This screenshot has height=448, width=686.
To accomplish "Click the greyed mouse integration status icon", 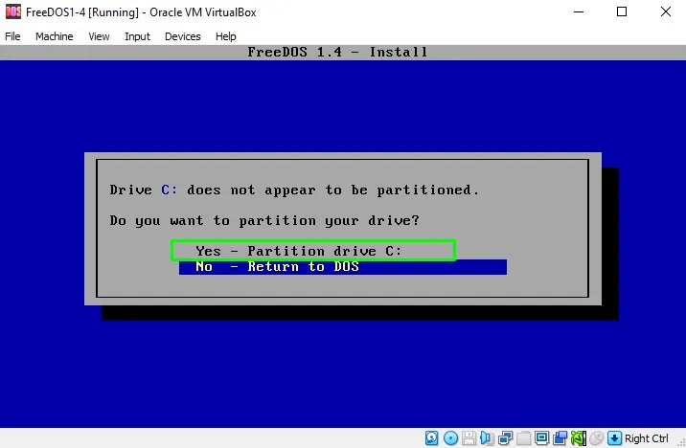I will click(x=596, y=437).
